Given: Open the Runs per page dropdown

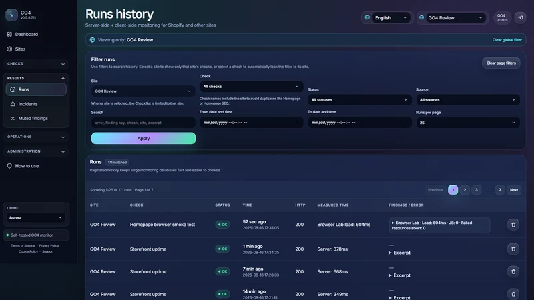Looking at the screenshot, I should pyautogui.click(x=468, y=123).
